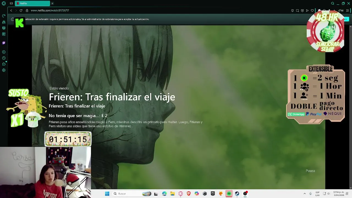Open Copilot from the taskbar
The width and height of the screenshot is (352, 198).
coord(197,194)
